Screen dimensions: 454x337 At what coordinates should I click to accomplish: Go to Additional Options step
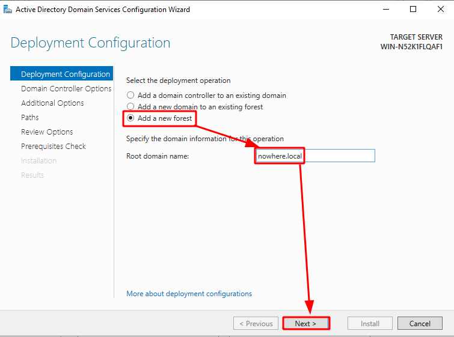(x=52, y=103)
